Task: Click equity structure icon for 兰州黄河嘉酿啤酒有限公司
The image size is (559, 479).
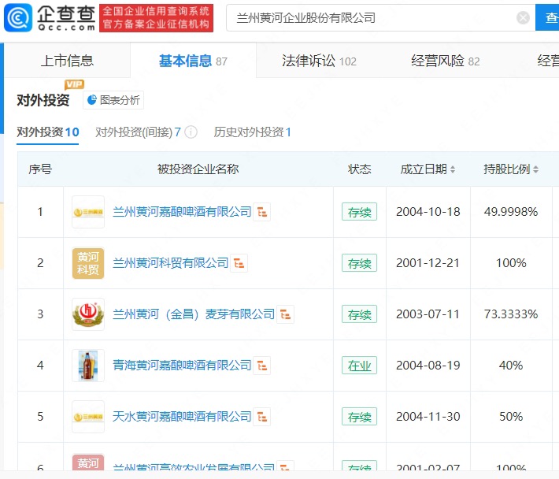Action: point(262,212)
